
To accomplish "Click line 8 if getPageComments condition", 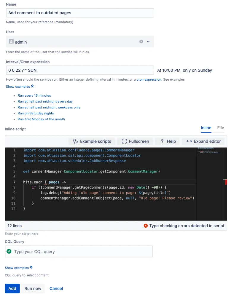I will point(99,187).
